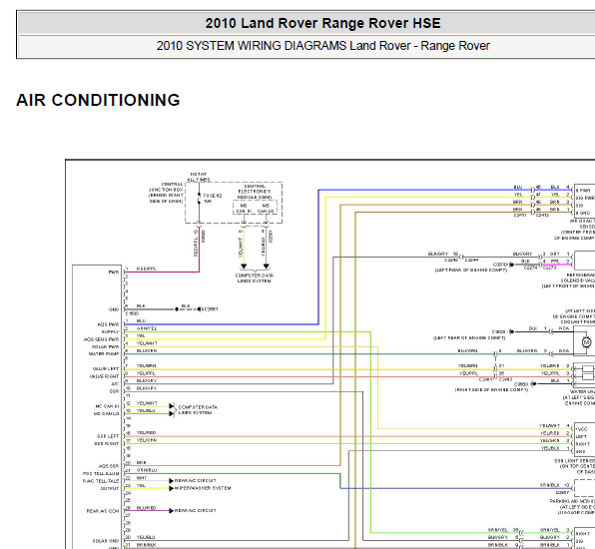The image size is (595, 549).
Task: Click the 'VALVE RIGHT' pin label
Action: [x=105, y=376]
